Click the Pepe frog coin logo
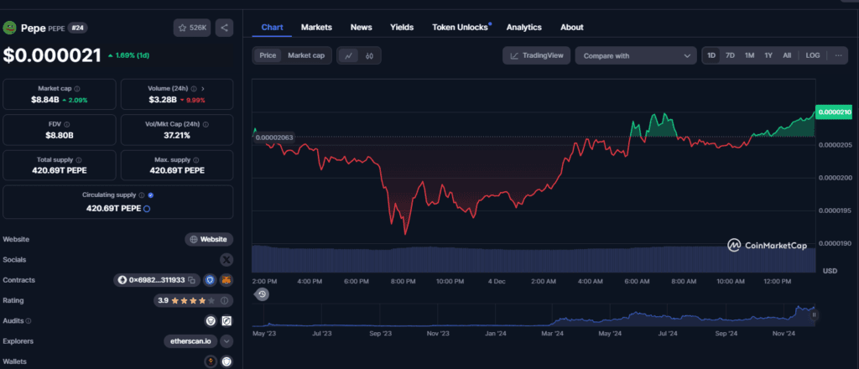The width and height of the screenshot is (859, 369). (x=10, y=28)
